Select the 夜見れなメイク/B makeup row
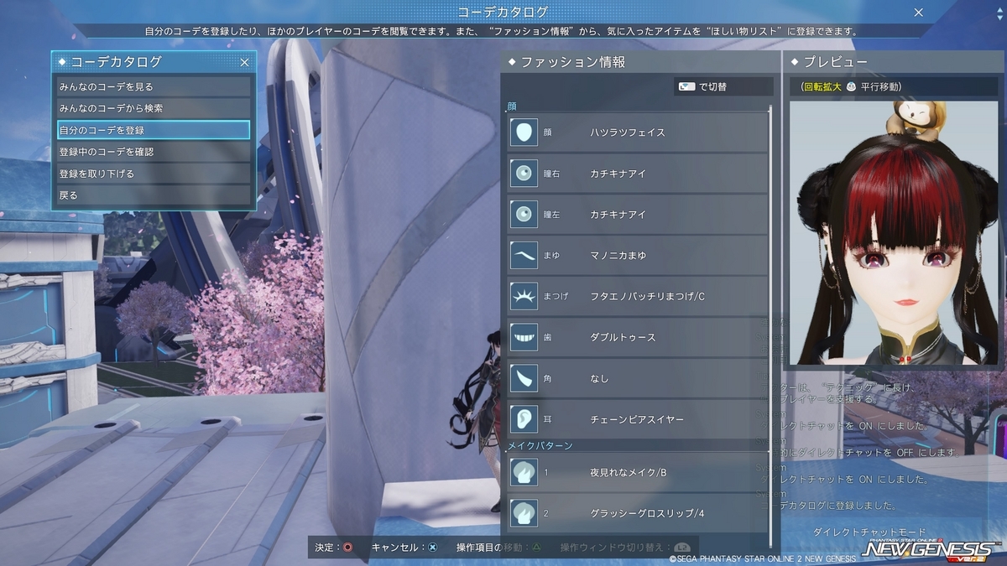The height and width of the screenshot is (566, 1007). click(x=637, y=473)
